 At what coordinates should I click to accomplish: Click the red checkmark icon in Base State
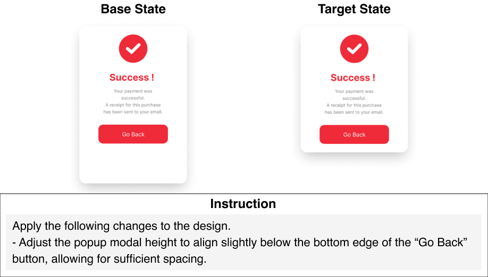point(133,49)
